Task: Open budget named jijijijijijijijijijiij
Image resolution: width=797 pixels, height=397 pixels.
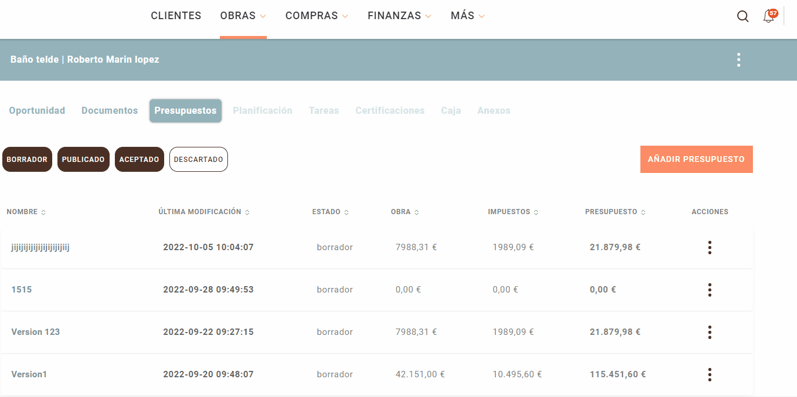Action: (41, 247)
